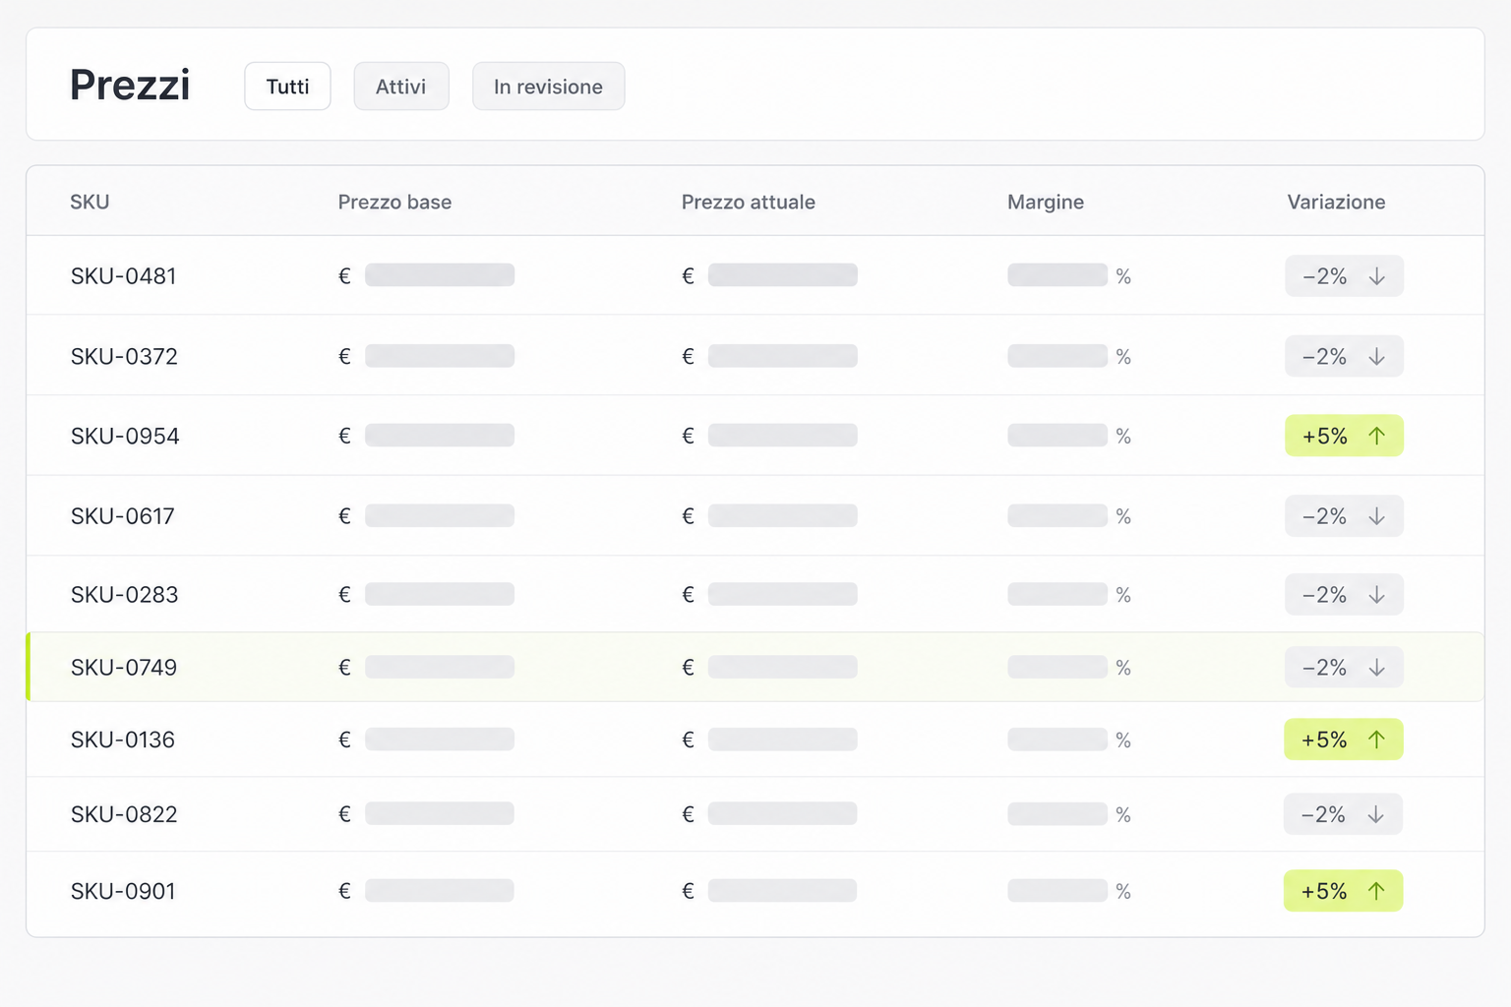
Task: Click the Prezzo attuale field of SKU-0822
Action: (783, 813)
